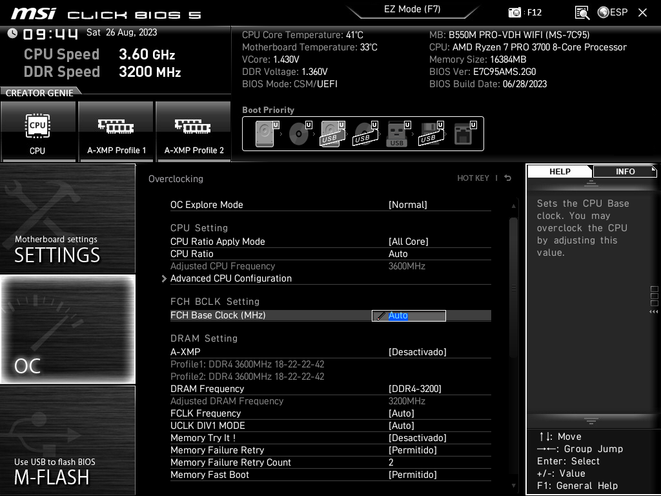Select the CPU Creator Genie profile icon
Screen dimensions: 661x496
38,132
